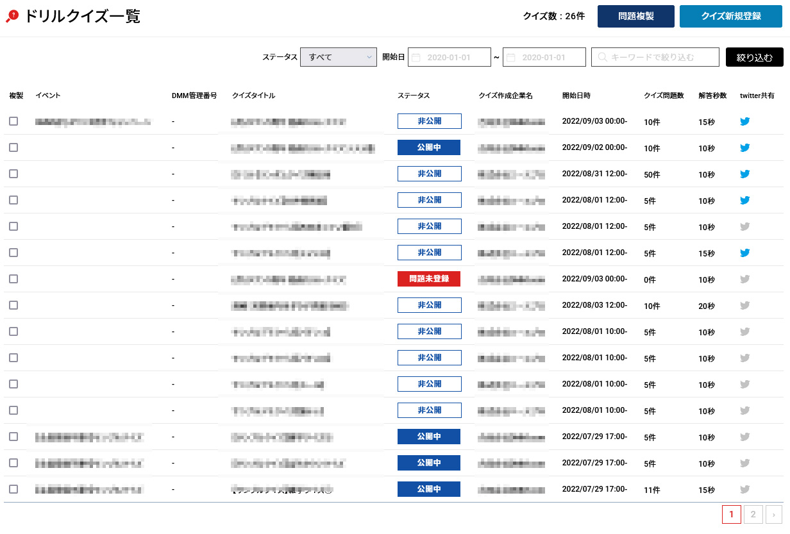
Task: Check the checkbox for the first quiz row
Action: click(13, 121)
